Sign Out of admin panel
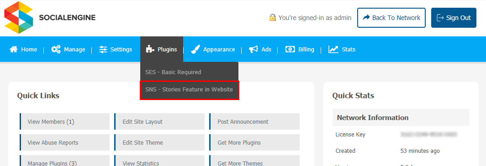 [x=454, y=18]
